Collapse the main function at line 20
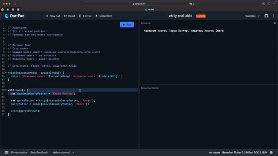The height and width of the screenshot is (156, 278). pyautogui.click(x=6, y=90)
